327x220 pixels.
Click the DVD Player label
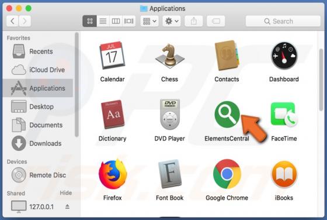click(x=170, y=139)
